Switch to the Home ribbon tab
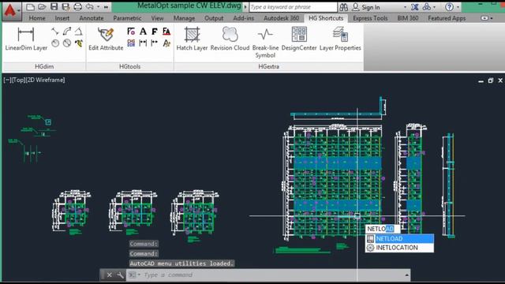Screen dimensions: 505x284 (x=37, y=18)
